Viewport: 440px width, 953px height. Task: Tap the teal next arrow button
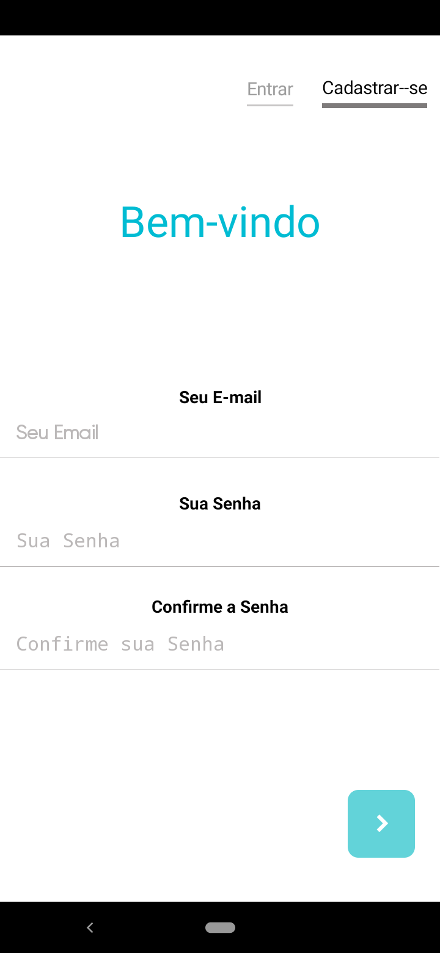pos(381,823)
